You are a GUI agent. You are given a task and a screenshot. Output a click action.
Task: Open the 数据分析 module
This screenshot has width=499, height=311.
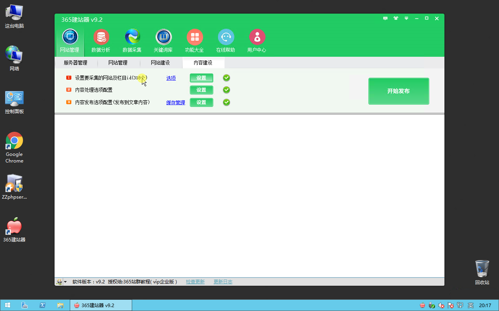(x=101, y=41)
